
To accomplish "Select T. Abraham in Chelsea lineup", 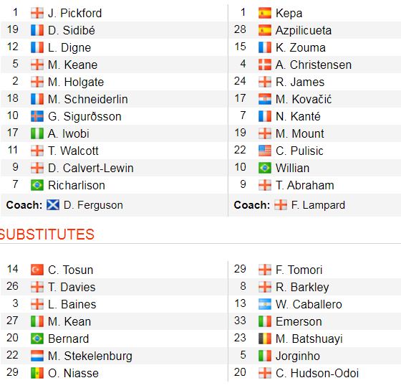I will pos(305,185).
